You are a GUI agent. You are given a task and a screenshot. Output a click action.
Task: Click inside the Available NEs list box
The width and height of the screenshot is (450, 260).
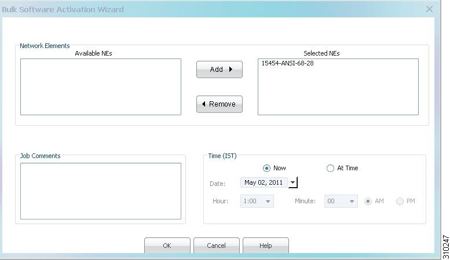(x=101, y=87)
